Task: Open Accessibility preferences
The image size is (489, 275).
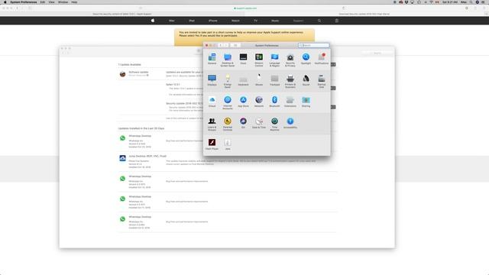Action: click(x=290, y=123)
